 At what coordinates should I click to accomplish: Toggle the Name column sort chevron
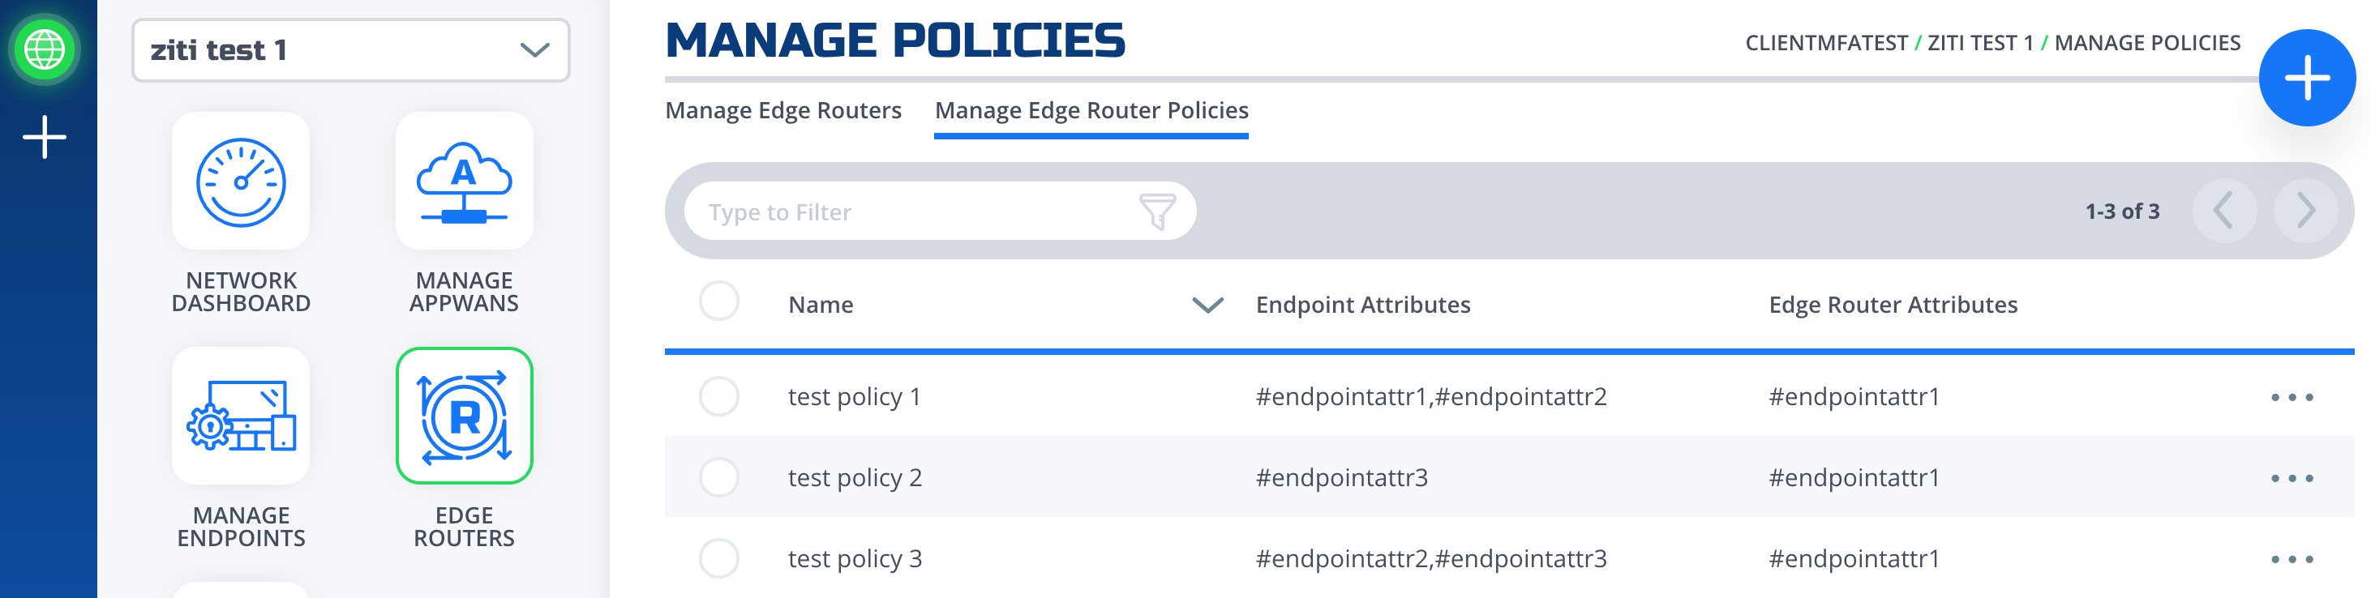[1207, 305]
